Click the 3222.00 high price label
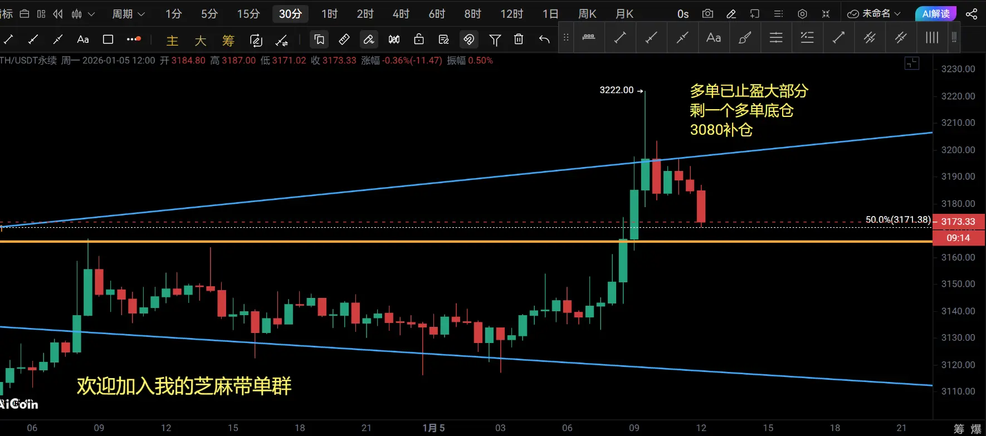 (x=617, y=90)
